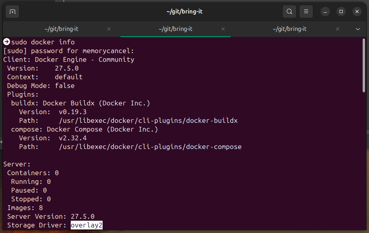
Task: Close the active middle tab
Action: pyautogui.click(x=223, y=29)
